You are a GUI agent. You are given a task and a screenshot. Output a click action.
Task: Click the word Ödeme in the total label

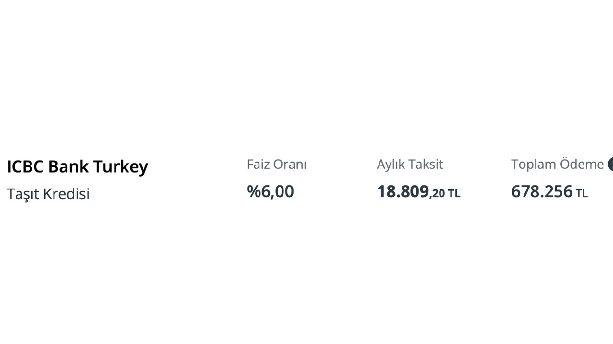pyautogui.click(x=580, y=164)
